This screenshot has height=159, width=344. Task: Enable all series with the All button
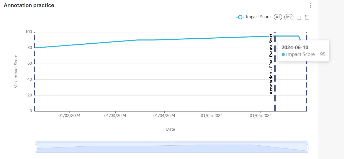278,17
